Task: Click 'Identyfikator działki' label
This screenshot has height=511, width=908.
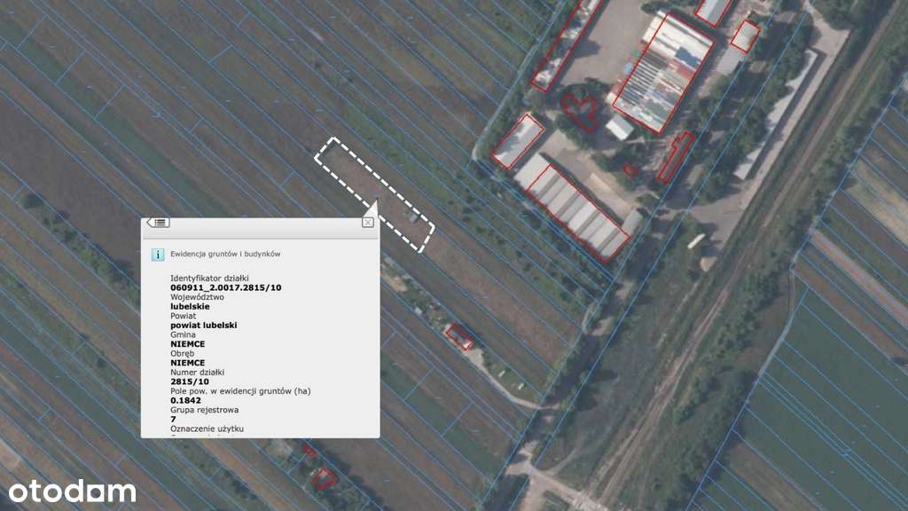Action: tap(209, 278)
